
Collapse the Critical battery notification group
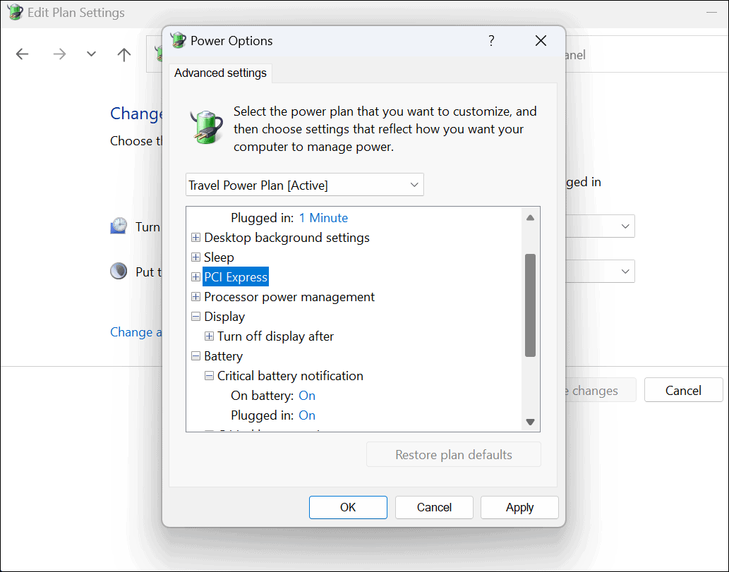pyautogui.click(x=208, y=375)
